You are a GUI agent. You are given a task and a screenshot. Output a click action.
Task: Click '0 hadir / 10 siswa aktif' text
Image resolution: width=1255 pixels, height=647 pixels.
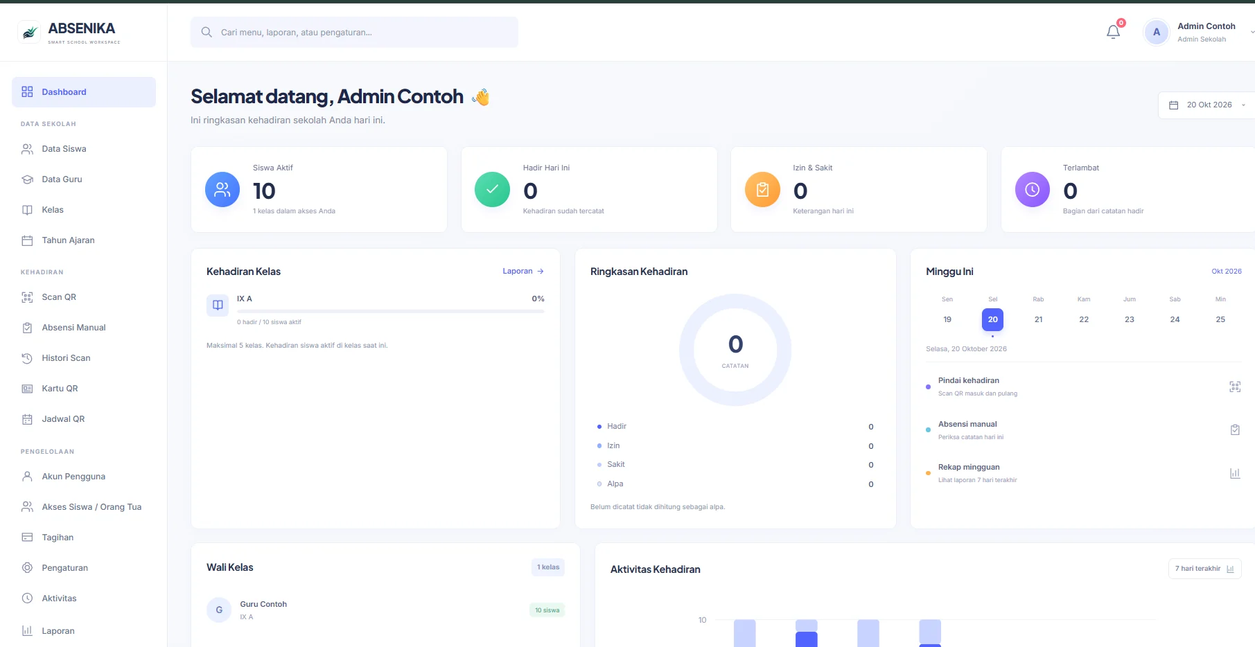[x=269, y=322]
